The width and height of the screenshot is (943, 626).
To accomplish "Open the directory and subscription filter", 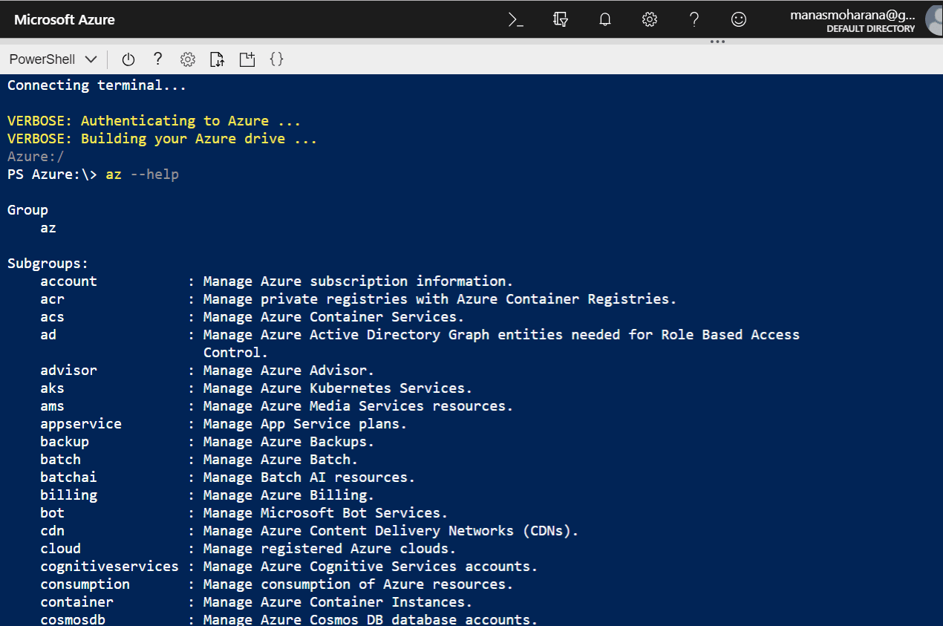I will [561, 19].
